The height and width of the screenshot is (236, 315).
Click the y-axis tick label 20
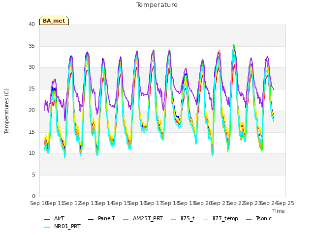click(x=31, y=110)
